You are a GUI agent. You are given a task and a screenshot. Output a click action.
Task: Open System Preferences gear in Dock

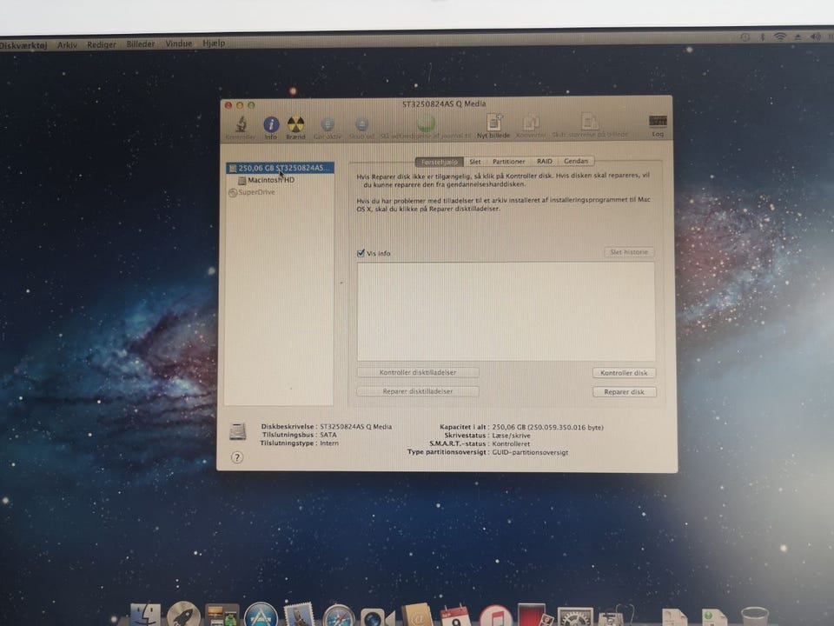(574, 616)
